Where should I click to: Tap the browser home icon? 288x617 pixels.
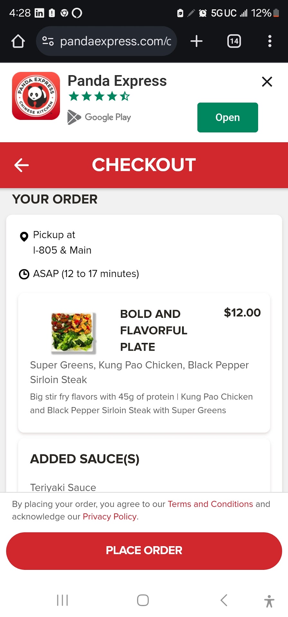click(18, 41)
